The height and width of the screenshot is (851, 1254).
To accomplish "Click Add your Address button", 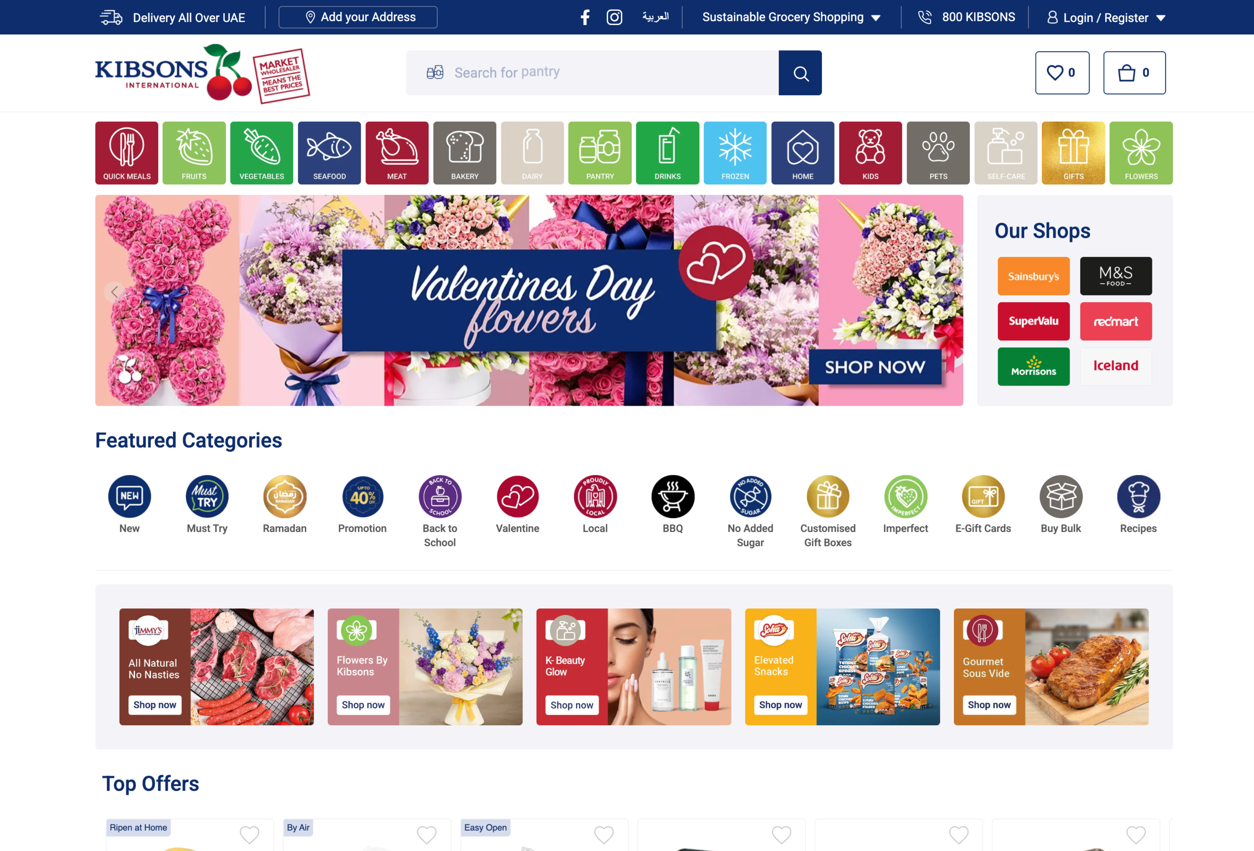I will 358,17.
